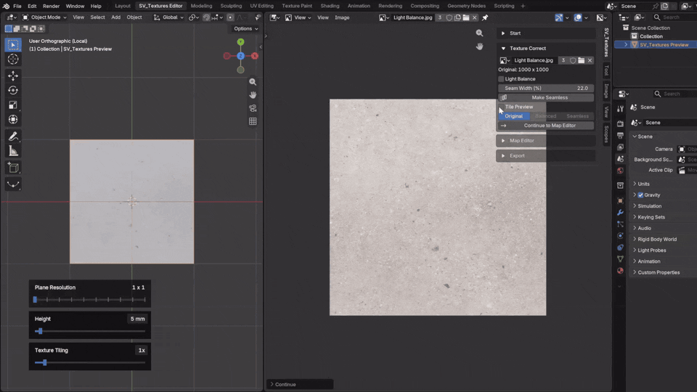Screen dimensions: 697x392
Task: Select the Original preview mode
Action: pos(513,116)
